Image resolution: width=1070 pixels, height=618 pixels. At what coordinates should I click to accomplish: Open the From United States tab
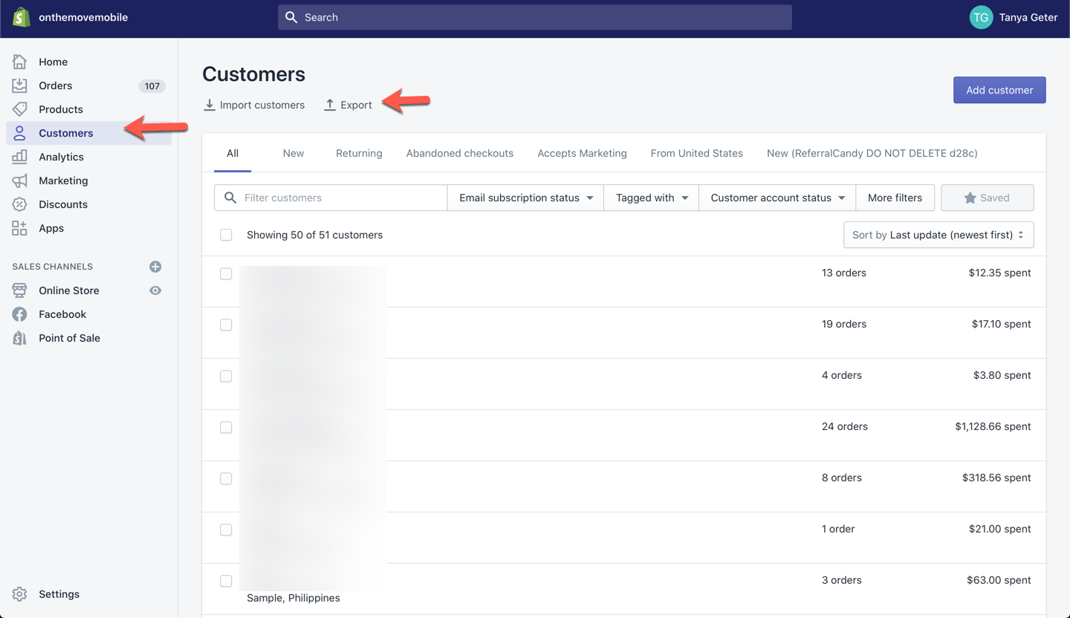coord(697,153)
